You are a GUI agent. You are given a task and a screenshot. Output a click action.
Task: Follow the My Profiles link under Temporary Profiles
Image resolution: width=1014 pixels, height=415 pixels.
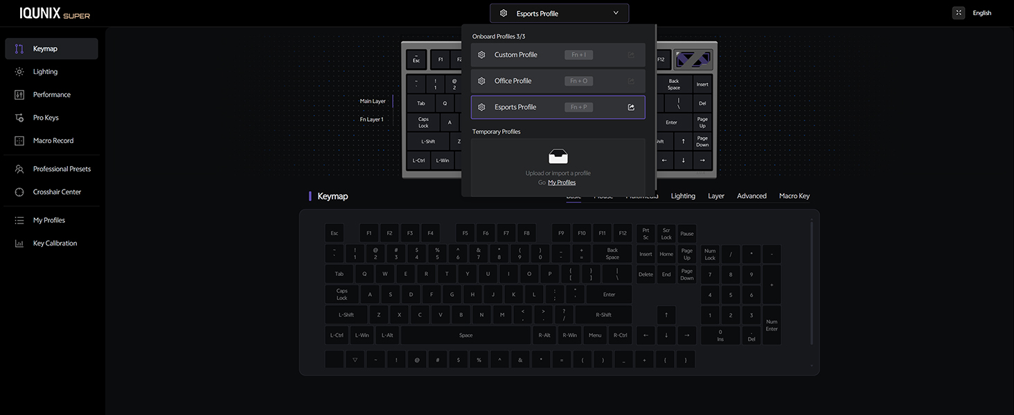[562, 183]
